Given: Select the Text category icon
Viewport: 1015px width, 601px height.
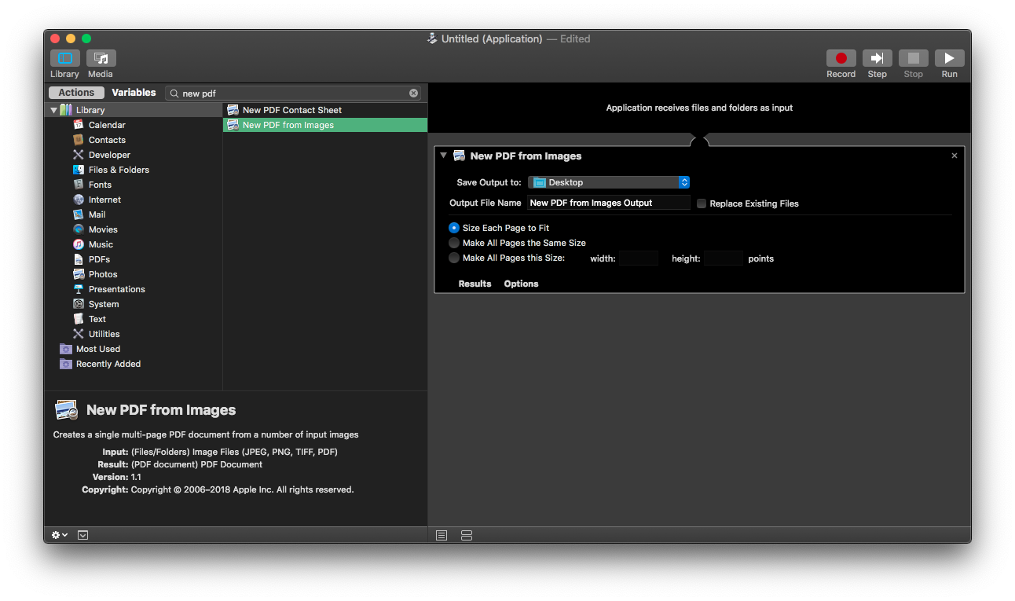Looking at the screenshot, I should pyautogui.click(x=79, y=319).
